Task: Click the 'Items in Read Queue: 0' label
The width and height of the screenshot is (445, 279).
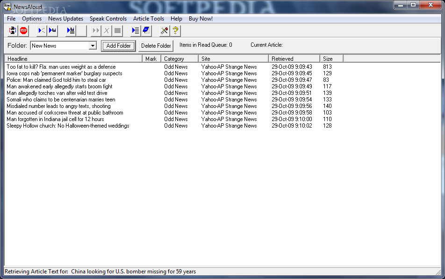Action: point(206,45)
